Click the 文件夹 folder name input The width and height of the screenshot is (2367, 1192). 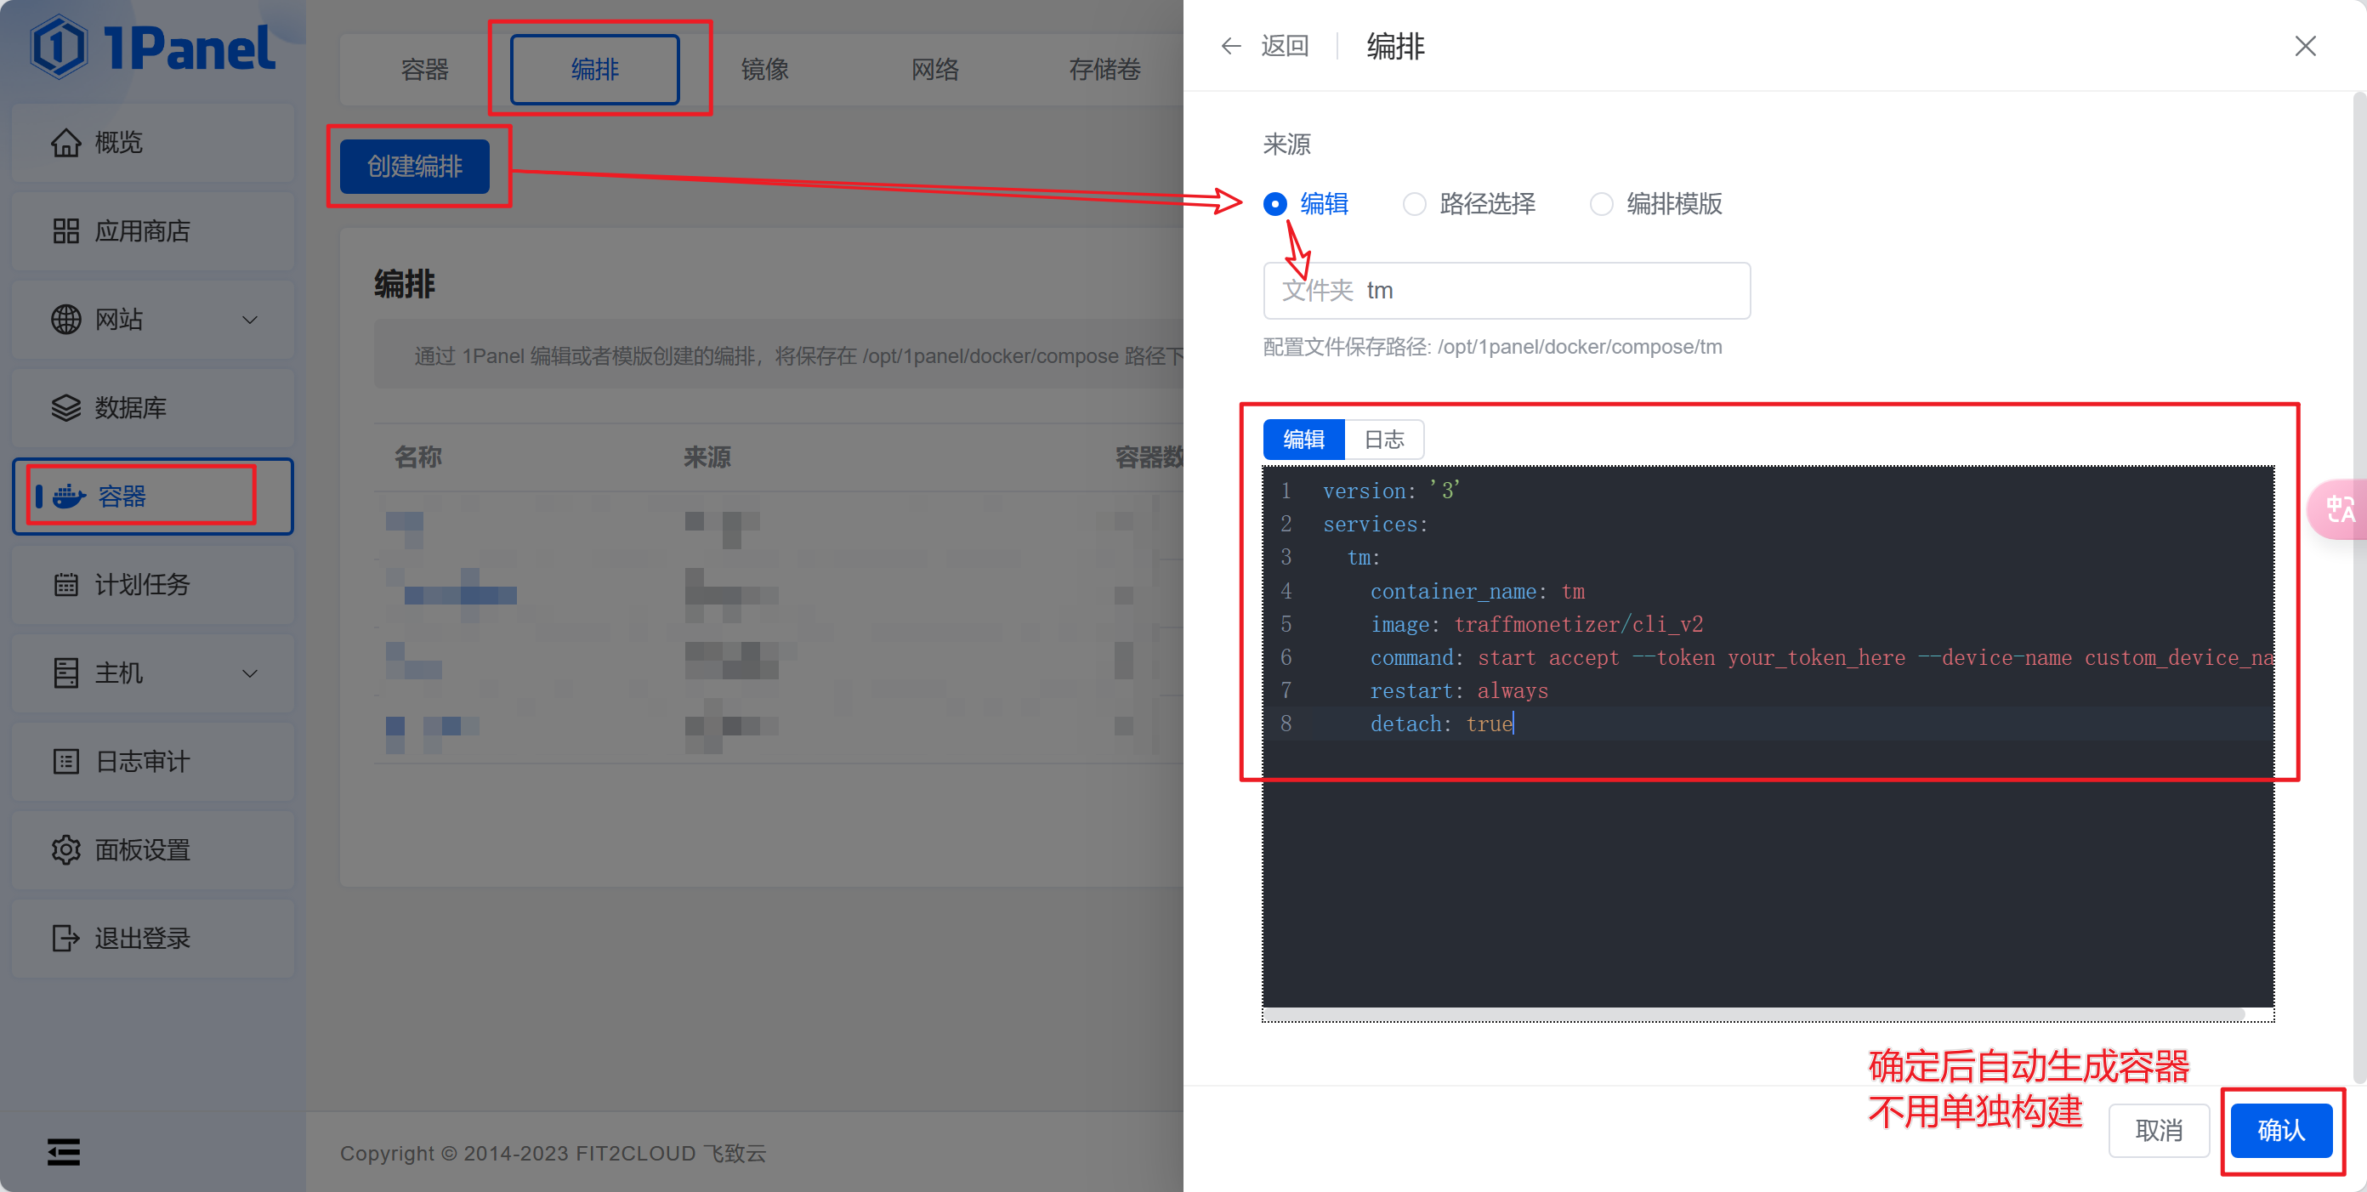click(x=1507, y=291)
